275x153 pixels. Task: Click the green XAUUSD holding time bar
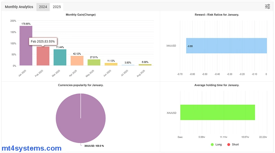(217, 112)
